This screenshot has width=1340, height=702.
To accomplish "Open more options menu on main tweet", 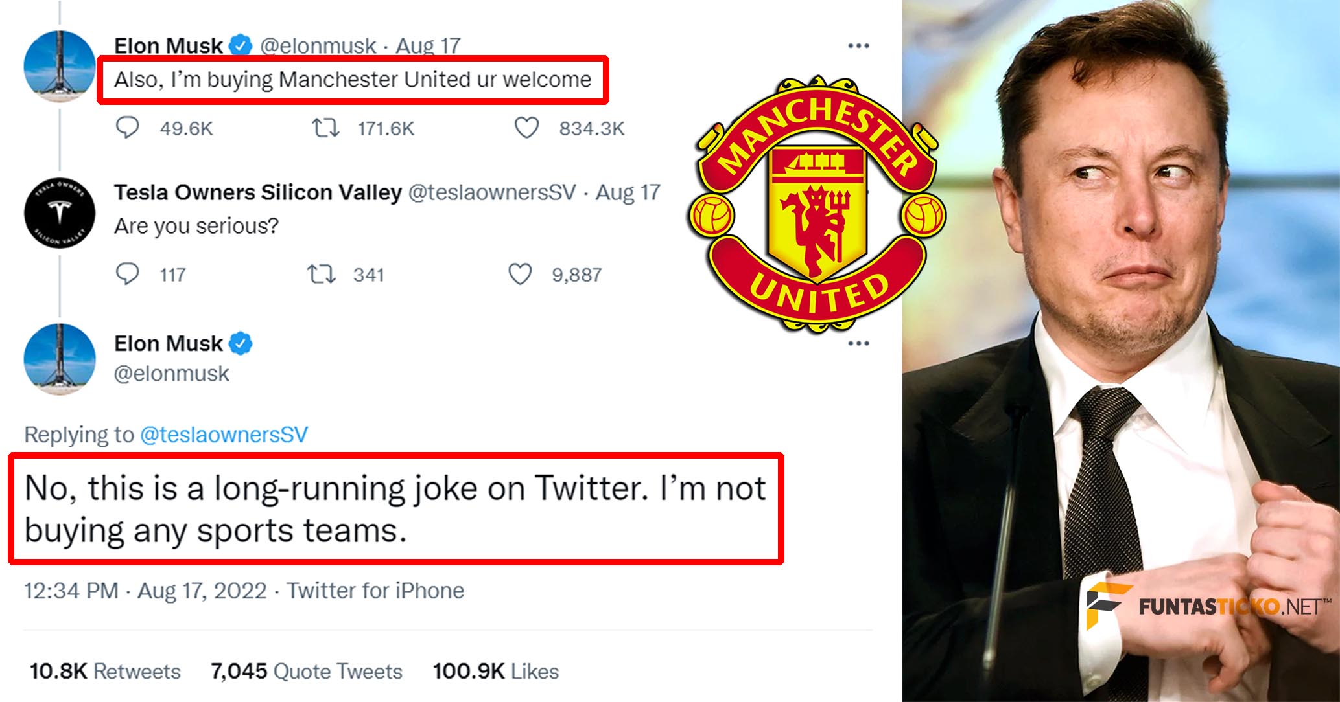I will tap(858, 343).
